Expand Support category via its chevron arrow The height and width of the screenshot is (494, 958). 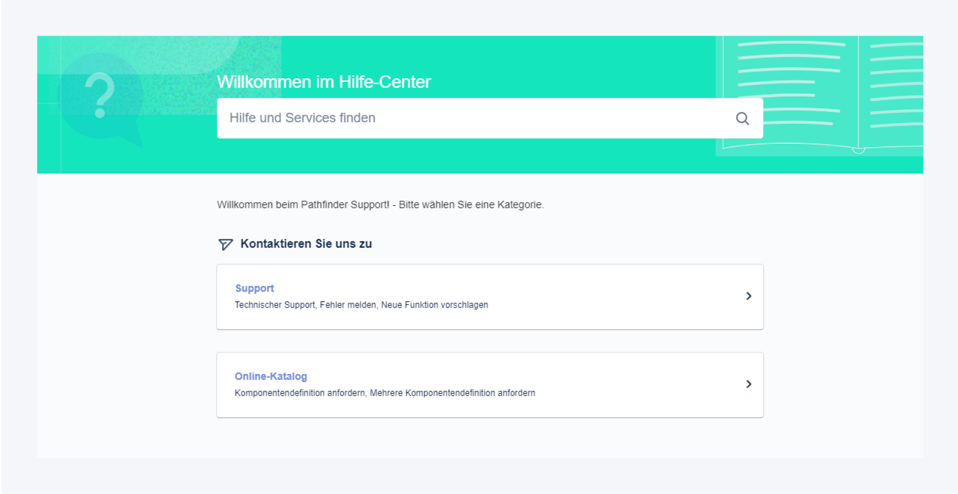coord(749,296)
